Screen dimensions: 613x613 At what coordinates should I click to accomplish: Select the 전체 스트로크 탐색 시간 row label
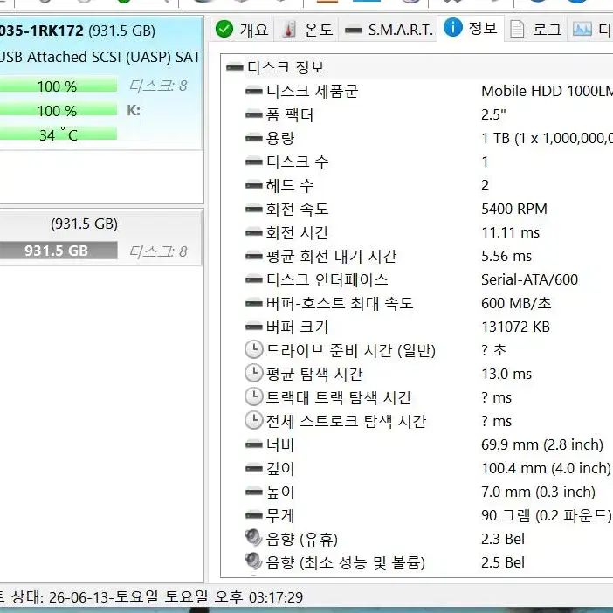(346, 421)
